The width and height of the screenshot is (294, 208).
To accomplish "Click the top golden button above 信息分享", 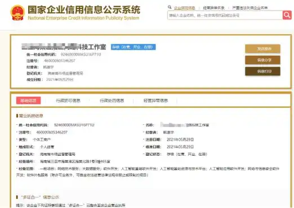I will coord(262,49).
